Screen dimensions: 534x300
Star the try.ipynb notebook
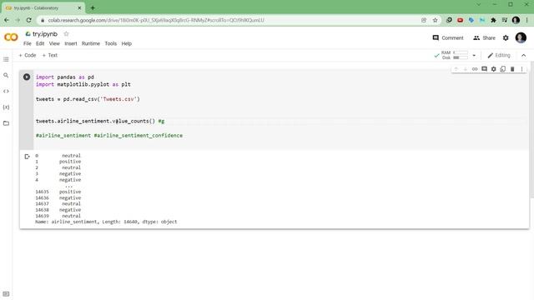click(66, 33)
